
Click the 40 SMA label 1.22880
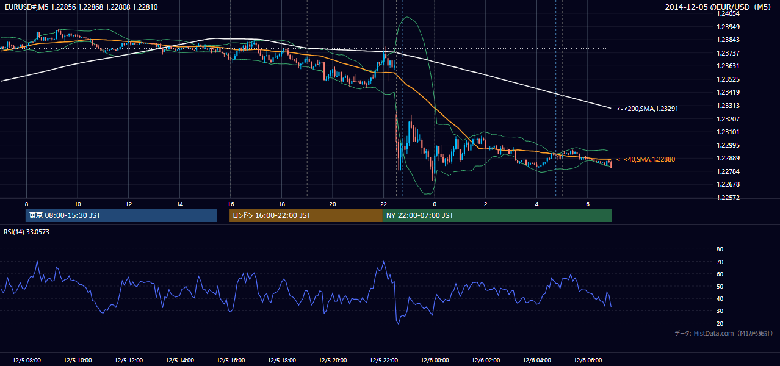click(x=646, y=159)
